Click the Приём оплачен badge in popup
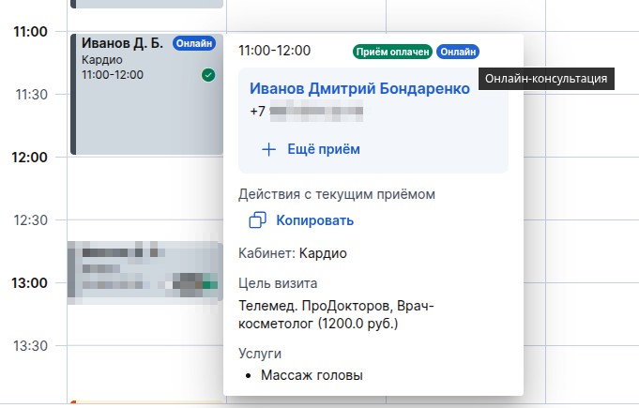639x408 pixels. 392,52
